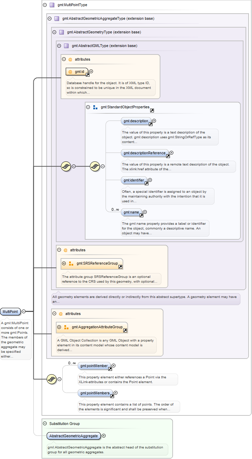
Task: Select the AbstractGeometricAggregate element
Action: 74,436
